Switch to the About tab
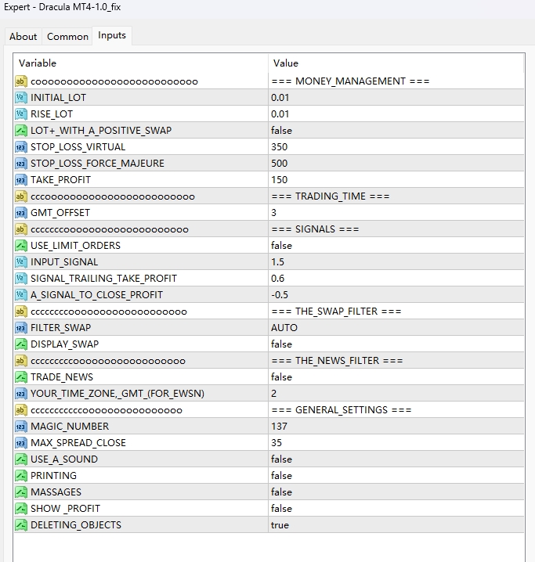The height and width of the screenshot is (562, 535). pyautogui.click(x=23, y=36)
